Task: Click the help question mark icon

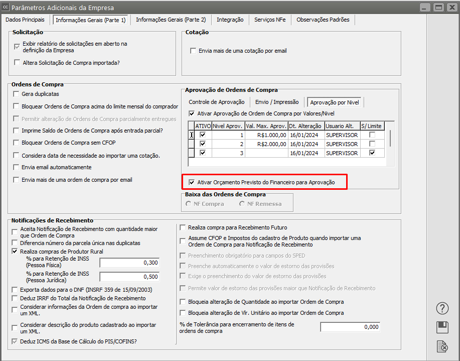Action: [x=442, y=308]
